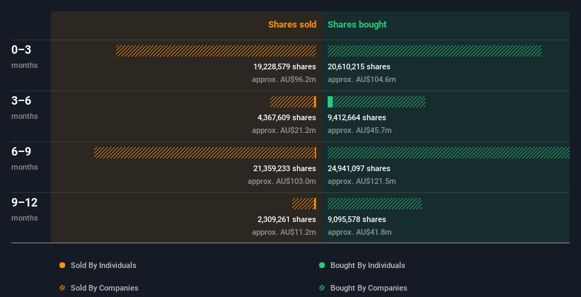581x297 pixels.
Task: Click the approx. AU$21.2m amount
Action: (x=284, y=130)
